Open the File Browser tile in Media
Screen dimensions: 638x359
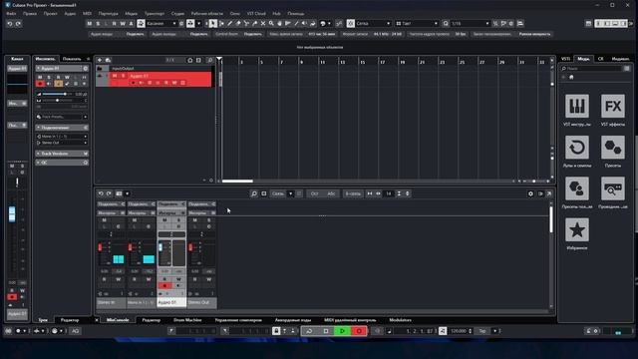point(613,188)
